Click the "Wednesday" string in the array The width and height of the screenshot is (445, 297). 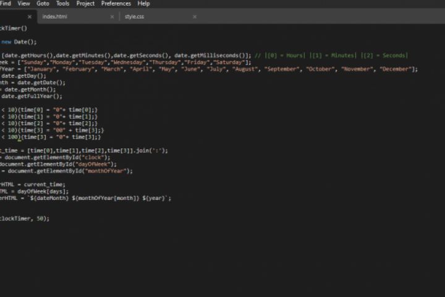pyautogui.click(x=128, y=62)
